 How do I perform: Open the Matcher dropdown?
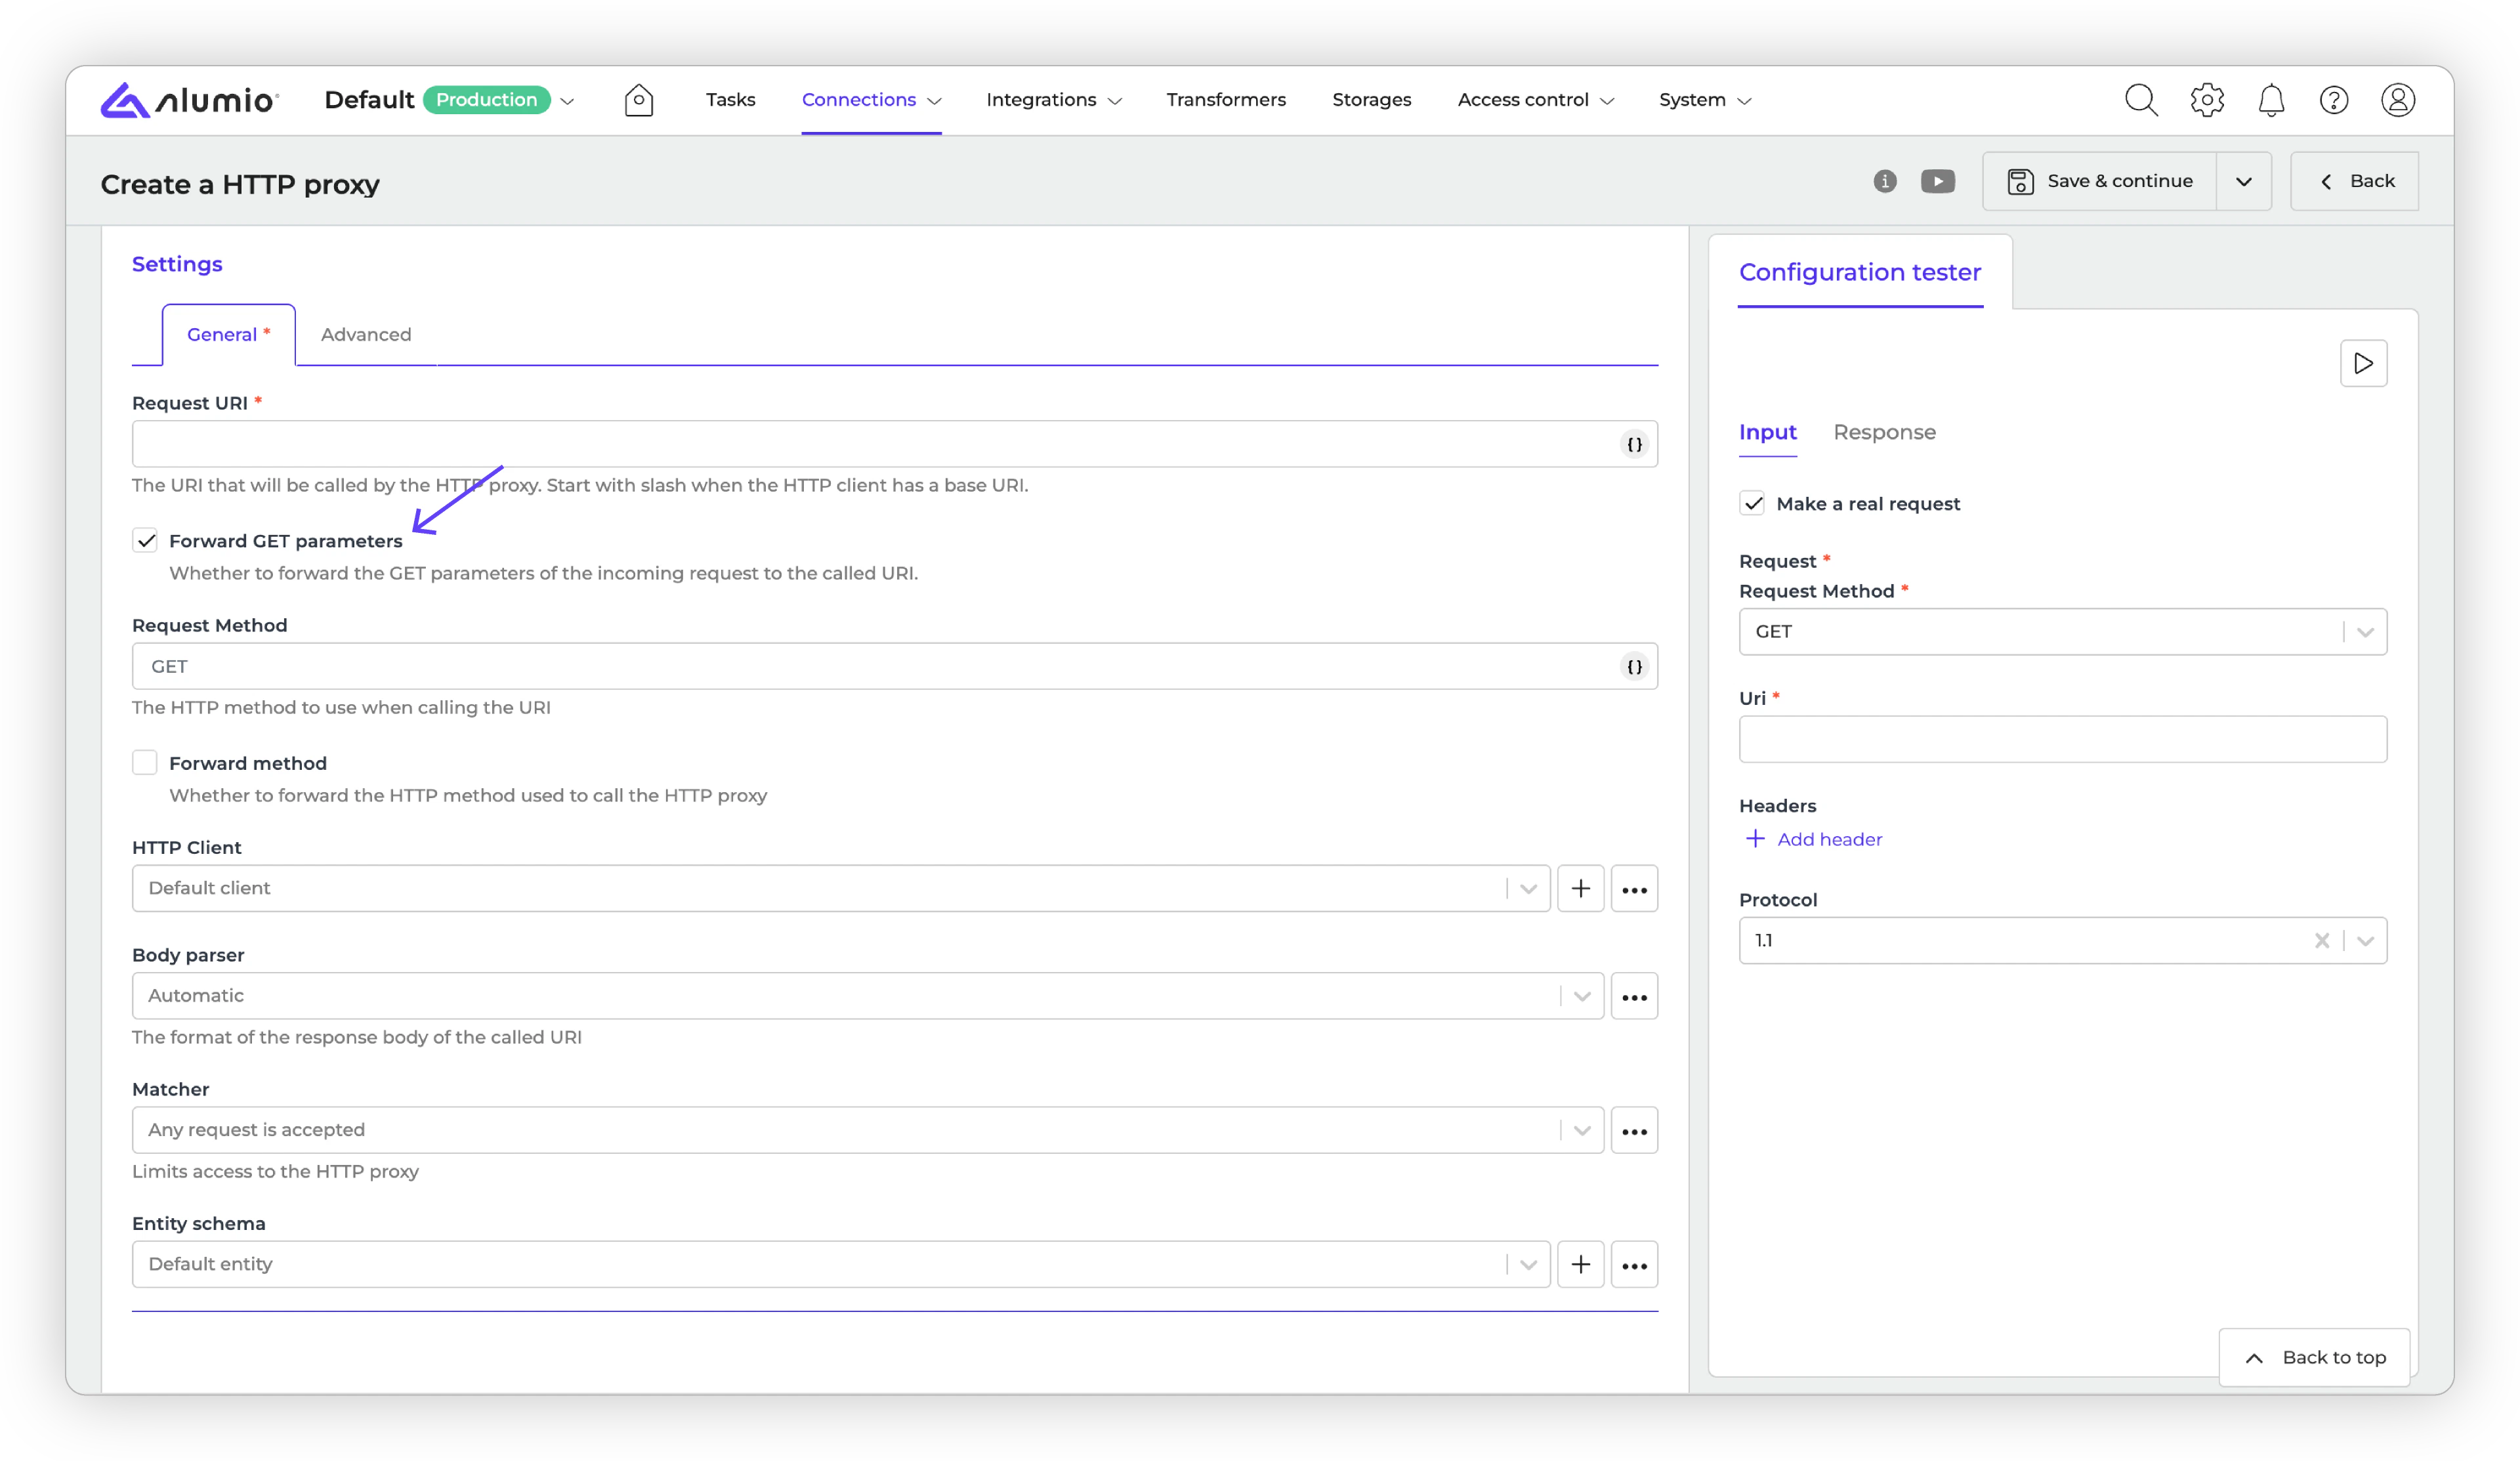click(x=868, y=1130)
